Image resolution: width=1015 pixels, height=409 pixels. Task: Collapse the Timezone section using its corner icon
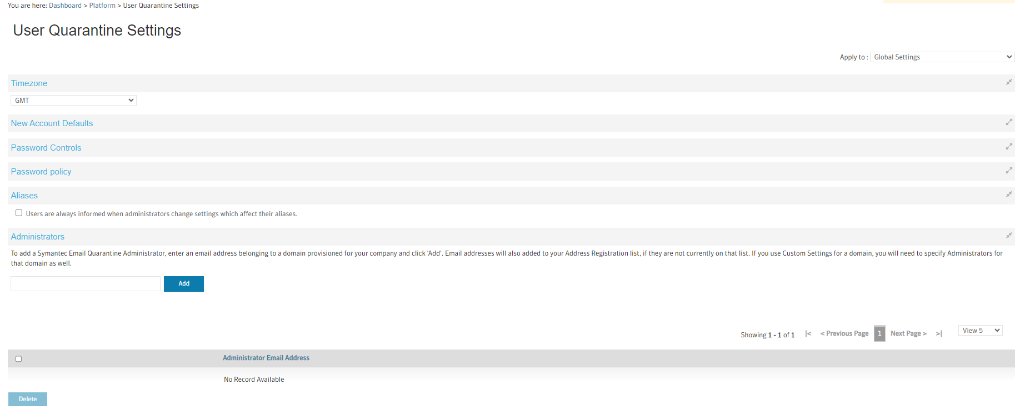pos(1009,82)
